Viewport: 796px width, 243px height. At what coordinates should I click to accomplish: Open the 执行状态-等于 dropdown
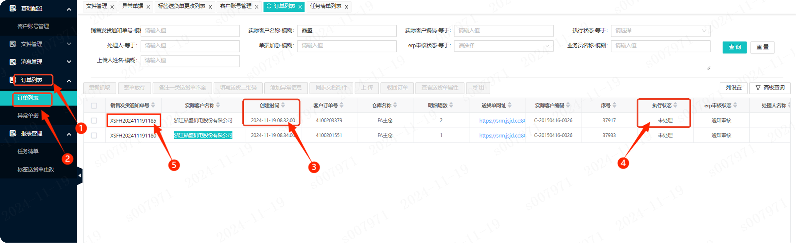point(660,31)
